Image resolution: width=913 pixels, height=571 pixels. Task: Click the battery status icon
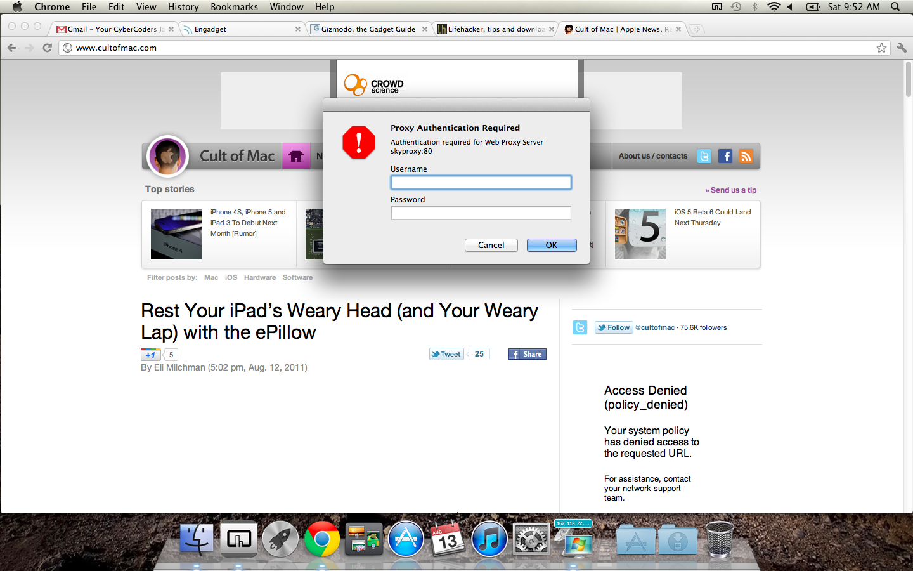(813, 7)
